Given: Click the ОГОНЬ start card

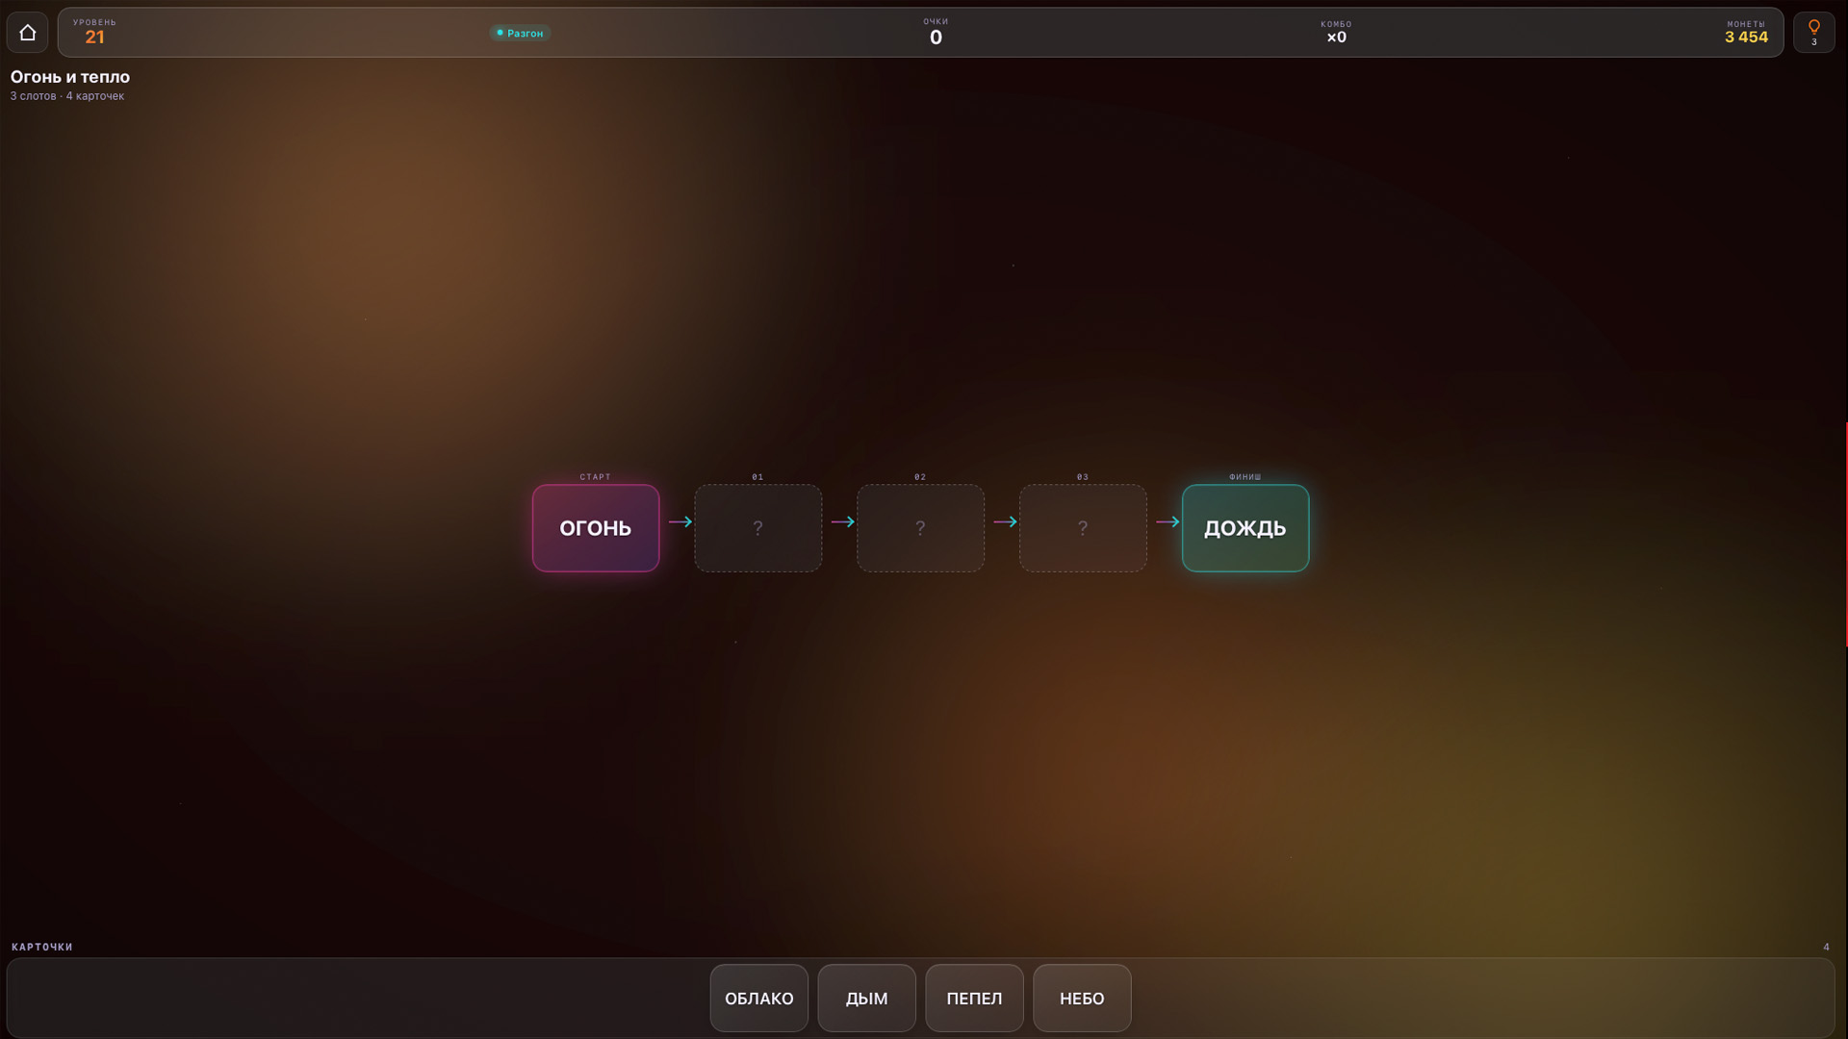Looking at the screenshot, I should click(x=595, y=528).
